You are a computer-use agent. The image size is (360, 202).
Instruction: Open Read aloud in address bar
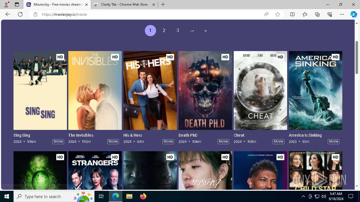266,14
